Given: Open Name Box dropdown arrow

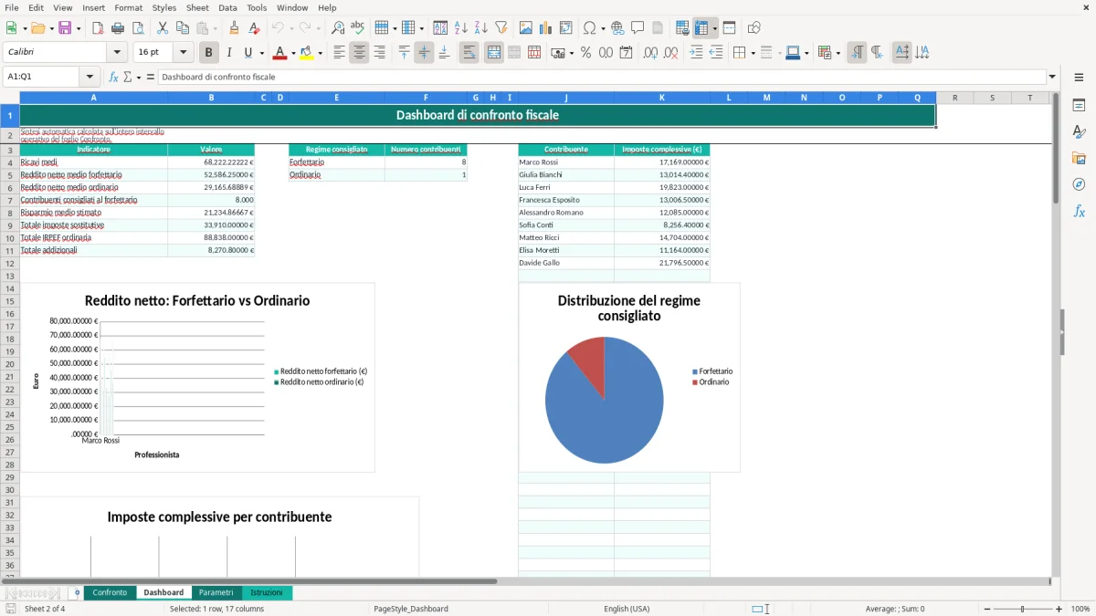Looking at the screenshot, I should [x=90, y=77].
